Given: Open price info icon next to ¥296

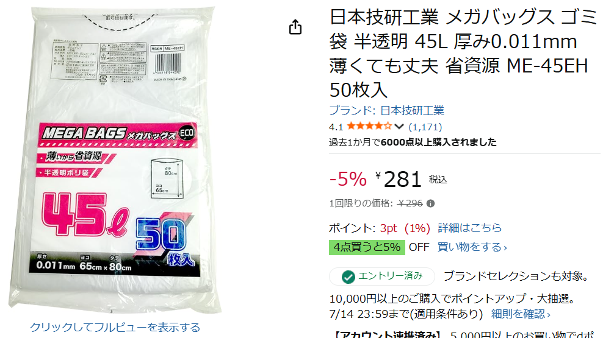Looking at the screenshot, I should coord(431,203).
